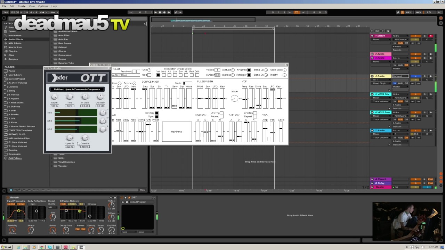The height and width of the screenshot is (250, 445).
Task: Click the transport Play button
Action: click(155, 12)
